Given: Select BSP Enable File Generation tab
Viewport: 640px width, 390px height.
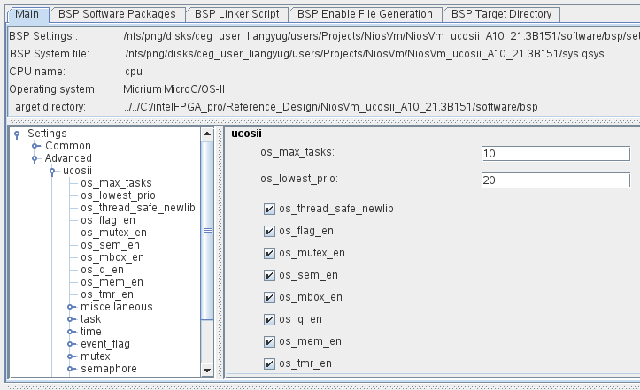Looking at the screenshot, I should 365,14.
